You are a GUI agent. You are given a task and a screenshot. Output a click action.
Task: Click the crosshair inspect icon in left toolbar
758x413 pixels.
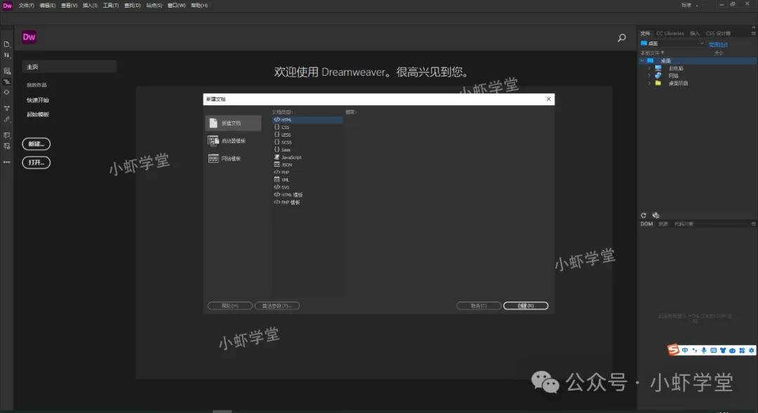click(x=7, y=93)
